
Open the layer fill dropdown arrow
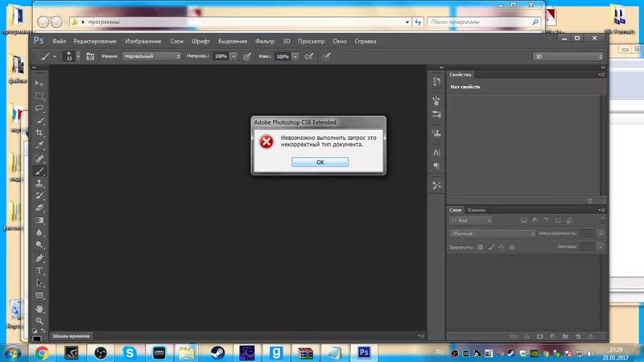tap(601, 247)
